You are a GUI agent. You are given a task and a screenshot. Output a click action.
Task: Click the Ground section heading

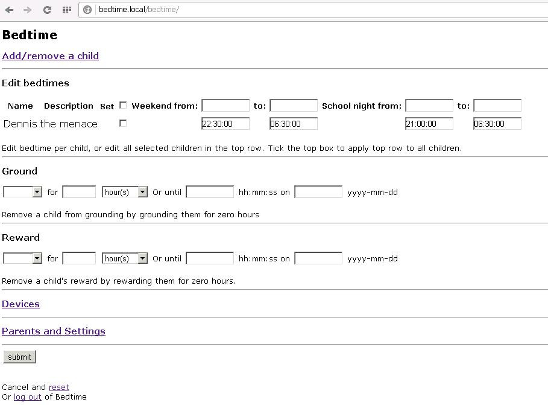19,171
